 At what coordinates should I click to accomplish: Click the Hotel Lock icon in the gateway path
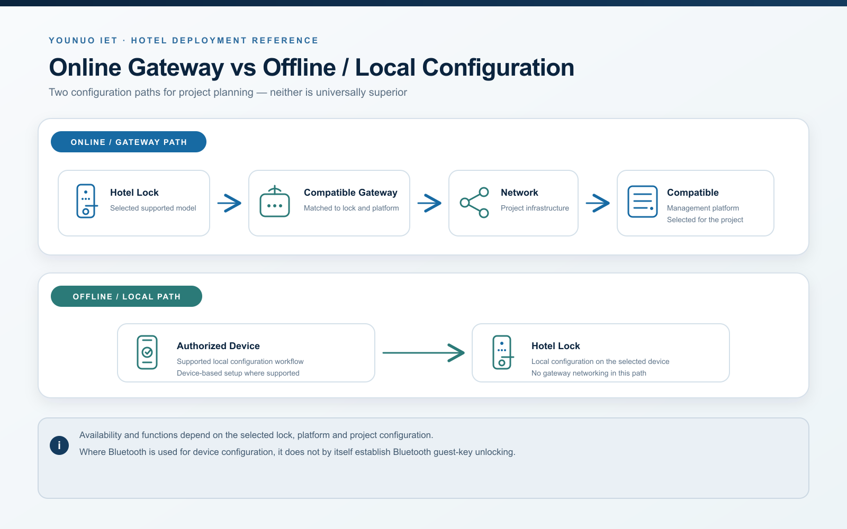tap(86, 202)
